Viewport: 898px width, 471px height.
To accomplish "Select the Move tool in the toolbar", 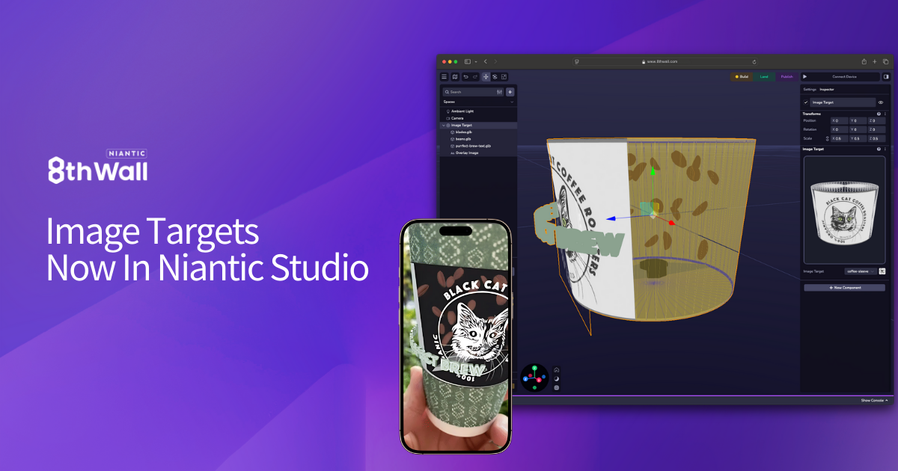I will tap(486, 76).
